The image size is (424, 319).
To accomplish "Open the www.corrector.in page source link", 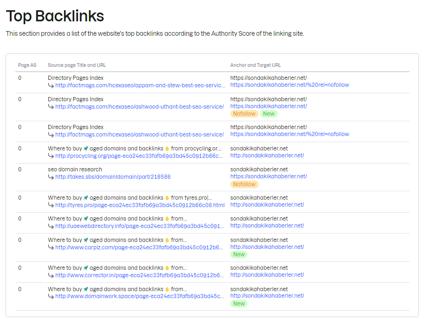I will (x=139, y=275).
